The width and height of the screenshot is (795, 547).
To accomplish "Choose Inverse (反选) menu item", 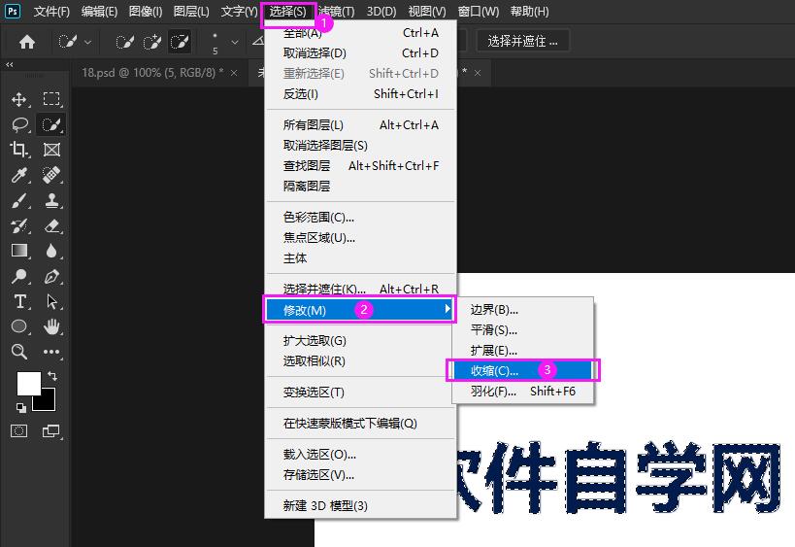I will (360, 94).
